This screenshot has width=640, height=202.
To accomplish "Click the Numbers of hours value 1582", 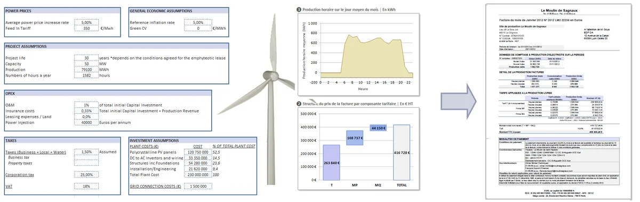I will pos(86,75).
